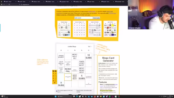The height and width of the screenshot is (98, 174).
Task: Select the MCKY NOAH BEEF cell
Action: pos(82,70)
